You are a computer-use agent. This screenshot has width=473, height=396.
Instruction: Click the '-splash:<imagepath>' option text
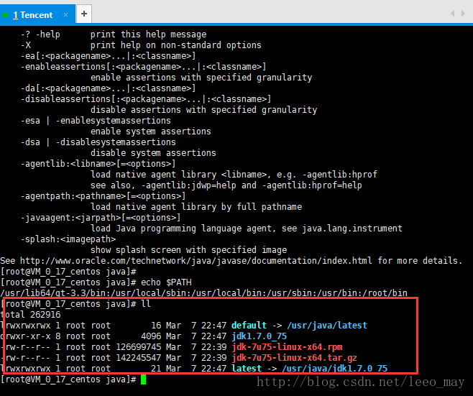tap(68, 239)
